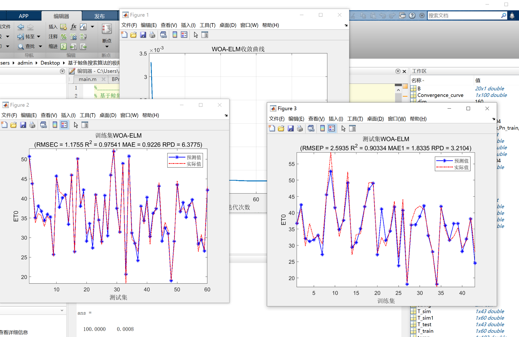Toggle insert colorbar button in Figure 3
This screenshot has width=519, height=337.
tap(322, 129)
